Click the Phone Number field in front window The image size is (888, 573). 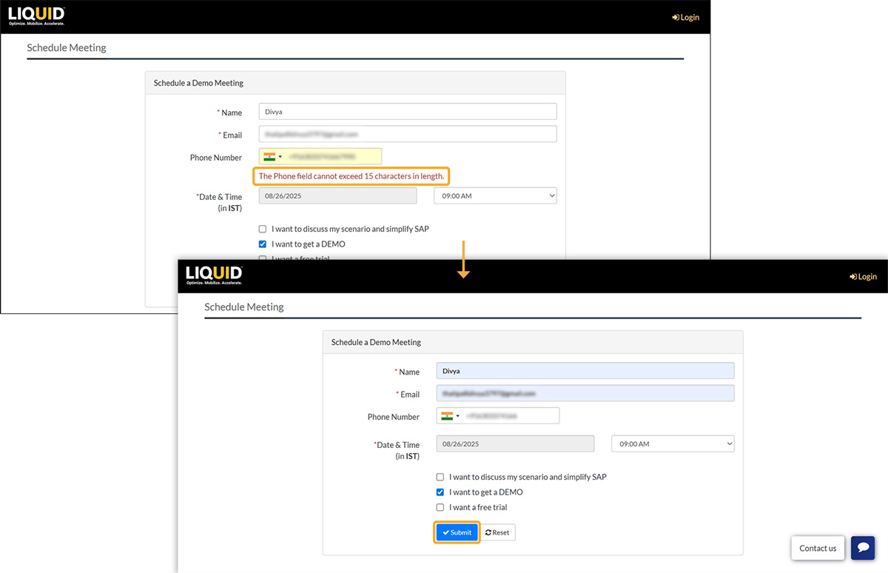(x=498, y=415)
